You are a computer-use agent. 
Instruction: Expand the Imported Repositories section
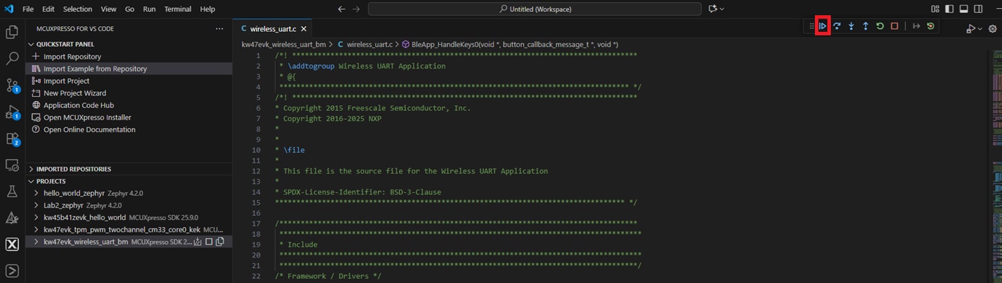[x=128, y=169]
